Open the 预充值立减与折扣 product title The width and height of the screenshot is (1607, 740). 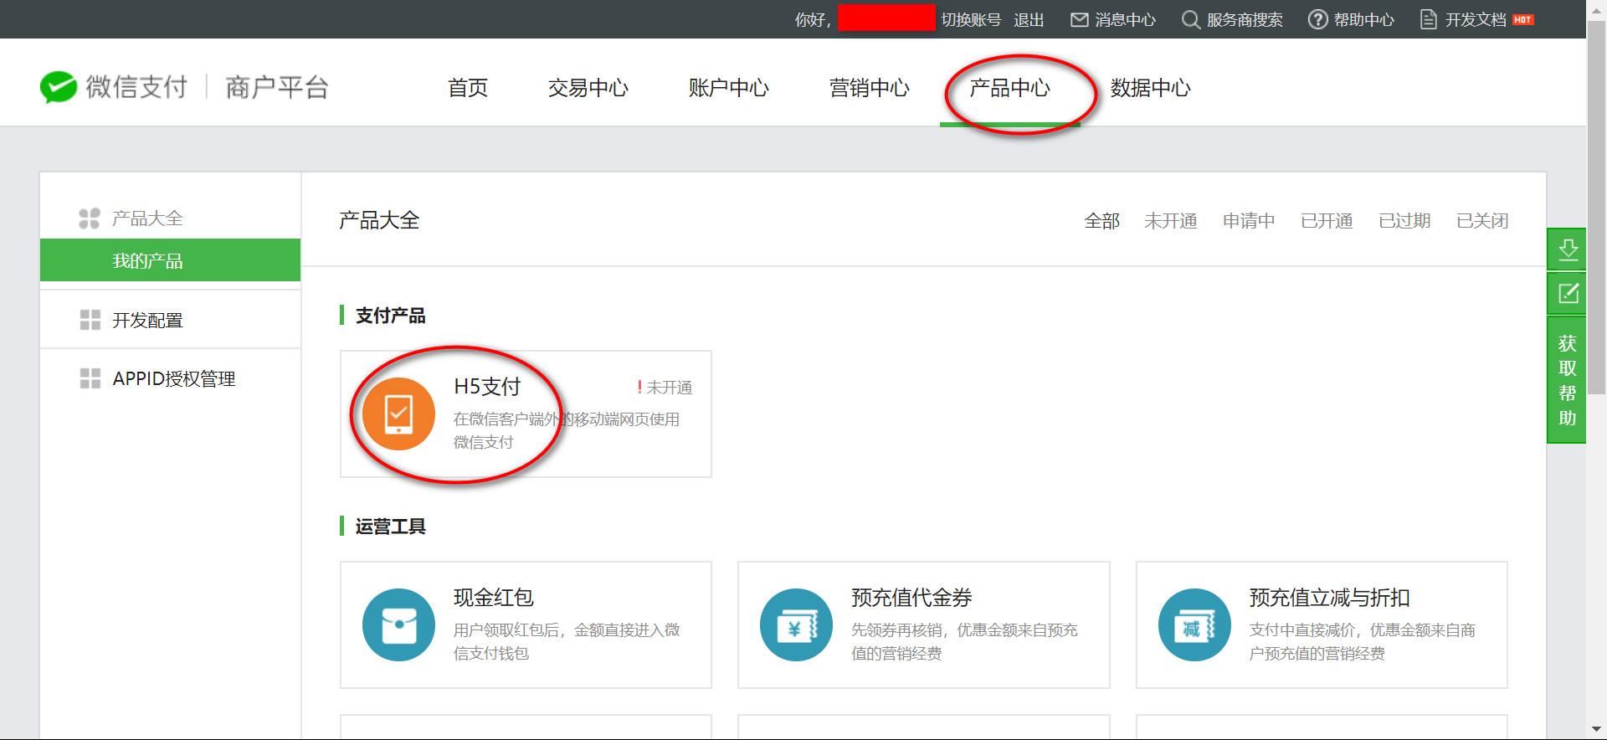(x=1330, y=597)
